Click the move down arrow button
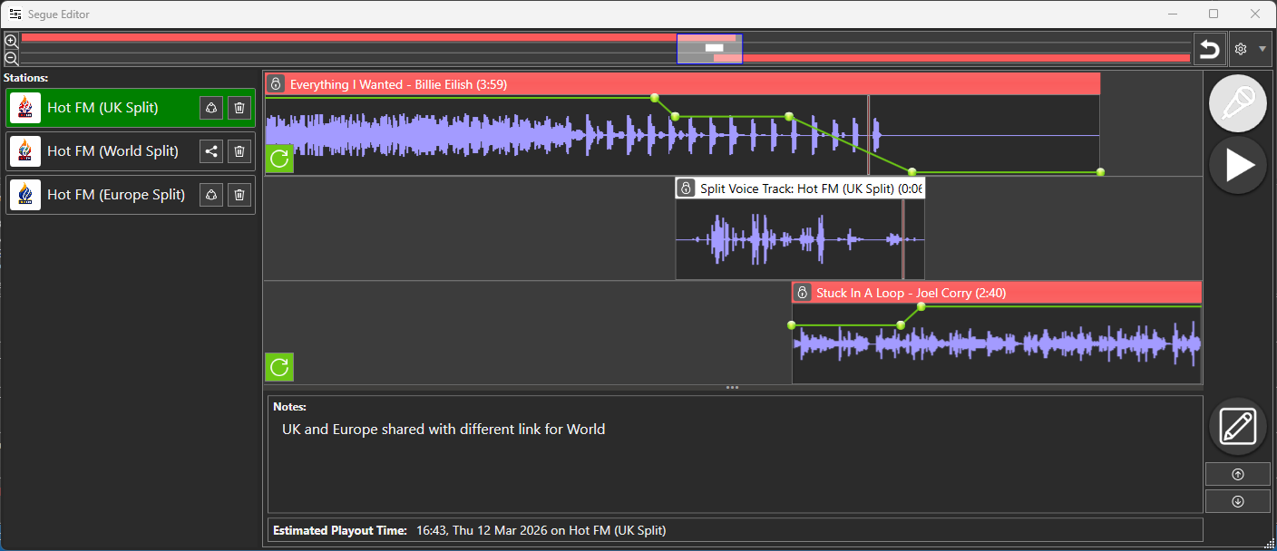The height and width of the screenshot is (551, 1277). coord(1237,500)
